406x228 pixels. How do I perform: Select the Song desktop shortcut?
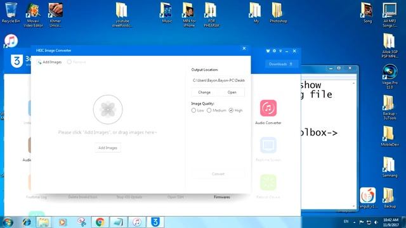click(x=367, y=13)
